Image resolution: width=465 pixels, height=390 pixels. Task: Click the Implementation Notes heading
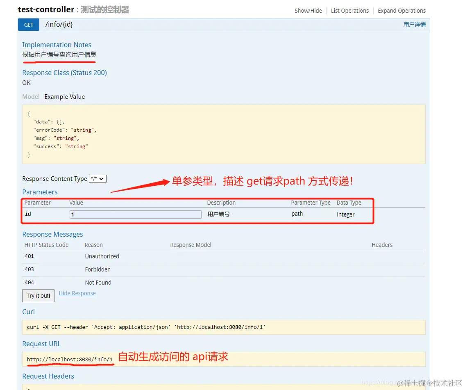coord(57,45)
